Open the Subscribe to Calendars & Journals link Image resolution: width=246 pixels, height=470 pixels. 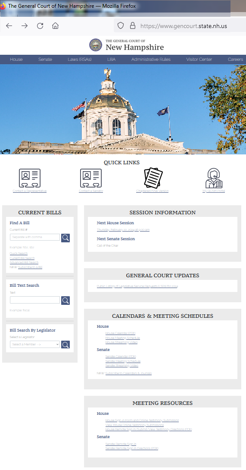128,373
